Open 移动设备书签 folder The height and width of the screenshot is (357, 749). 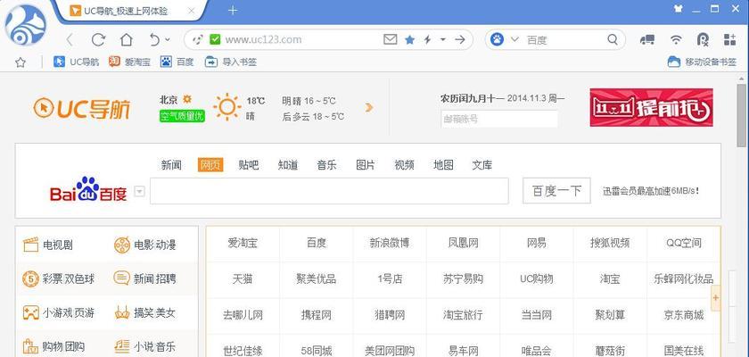tap(703, 62)
